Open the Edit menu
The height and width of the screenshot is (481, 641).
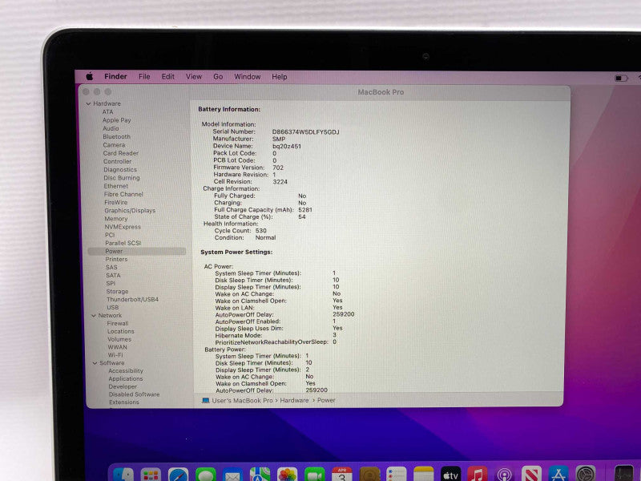coord(167,76)
